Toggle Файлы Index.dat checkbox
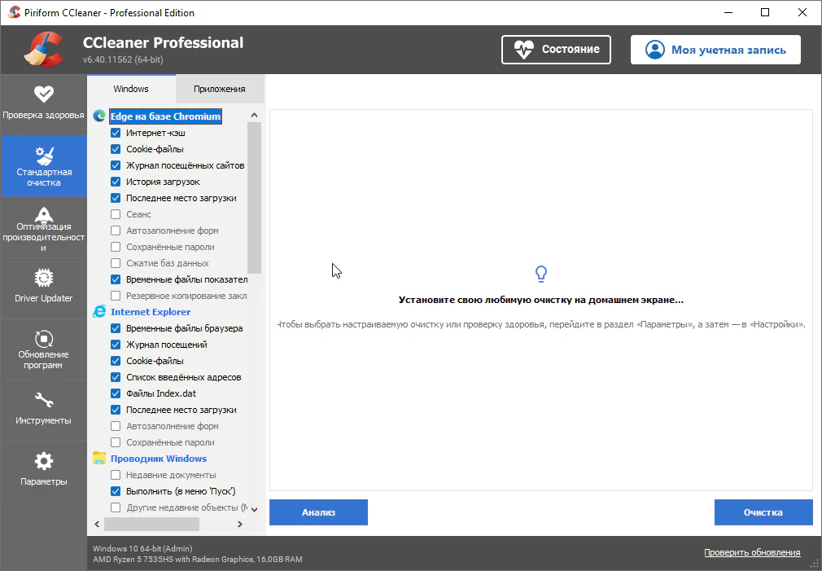The image size is (822, 571). 116,393
